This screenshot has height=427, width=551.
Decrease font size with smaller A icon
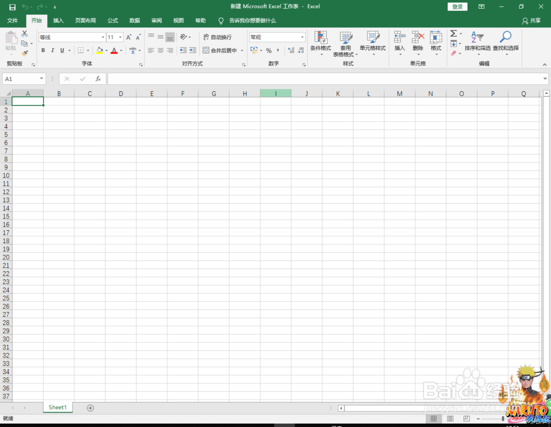138,37
